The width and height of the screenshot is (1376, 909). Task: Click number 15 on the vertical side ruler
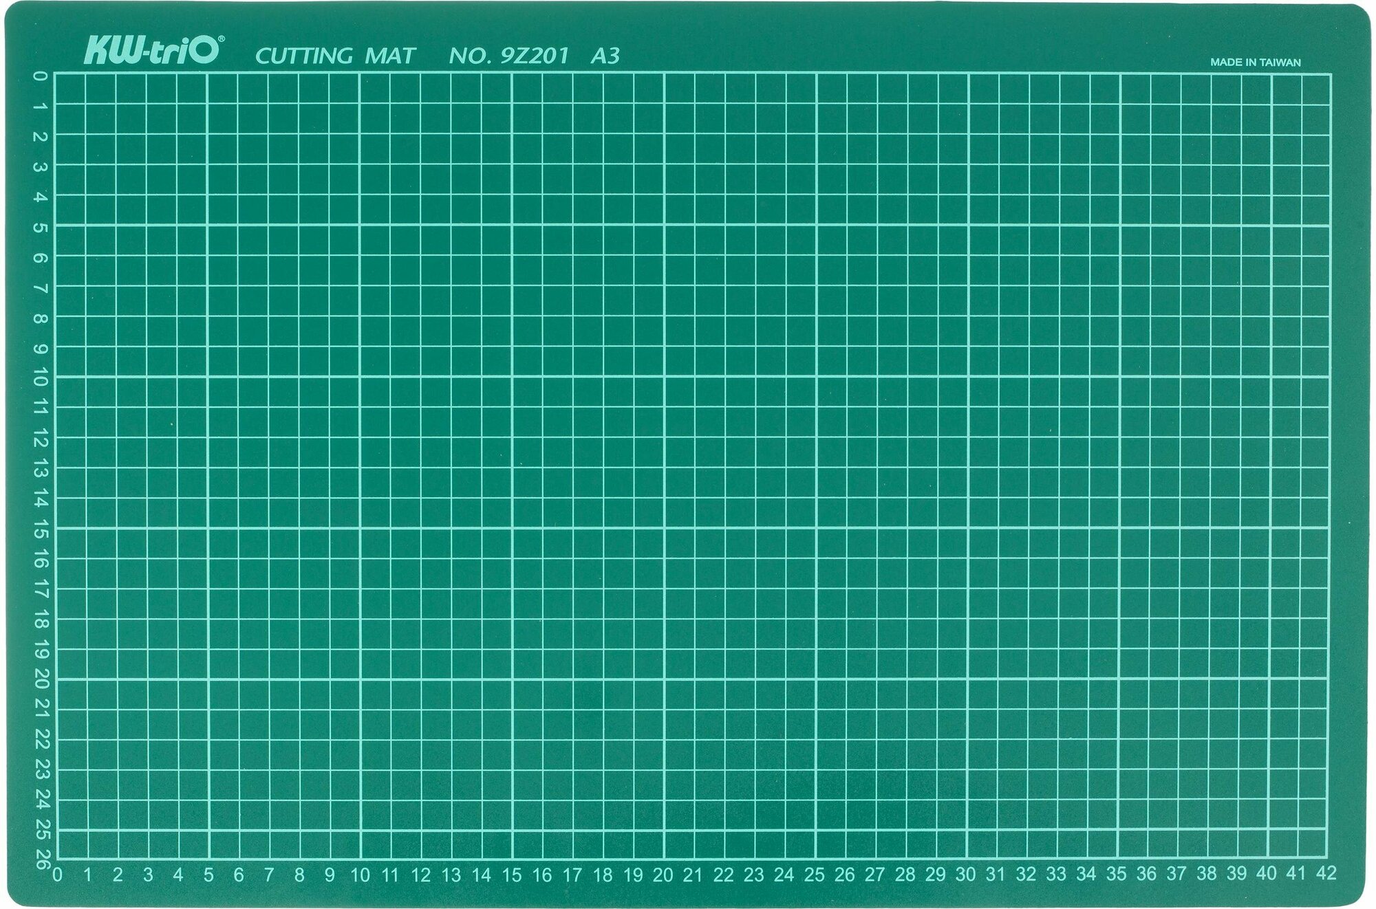pyautogui.click(x=41, y=528)
